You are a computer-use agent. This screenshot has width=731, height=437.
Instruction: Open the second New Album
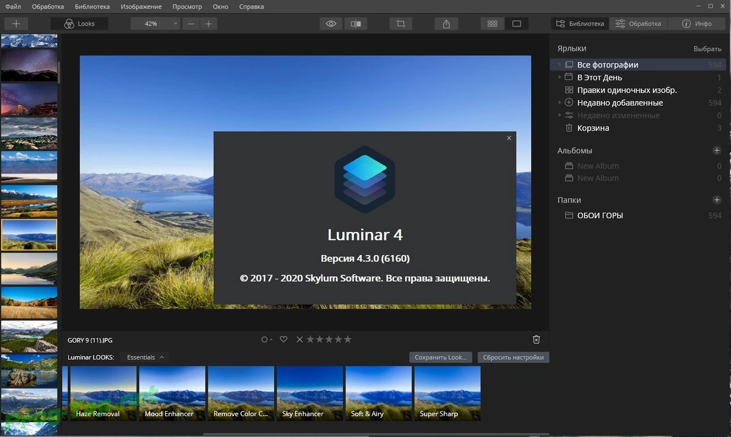(x=637, y=178)
